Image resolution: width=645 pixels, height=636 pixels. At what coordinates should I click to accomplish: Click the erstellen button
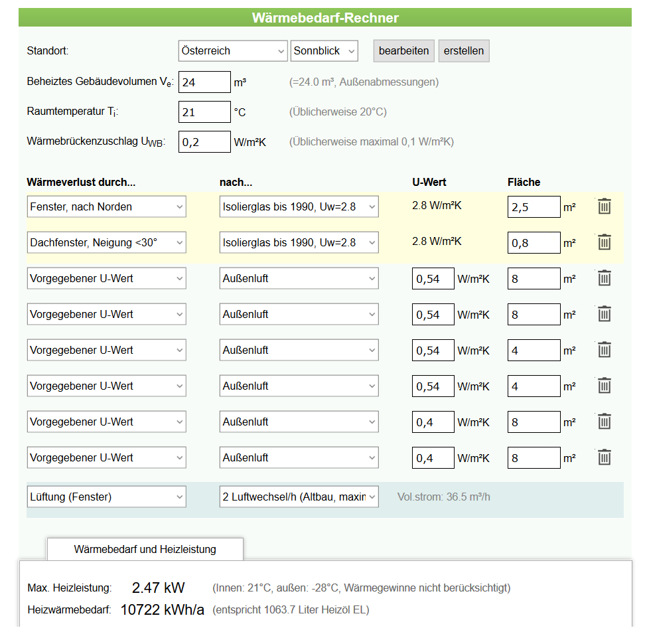click(x=464, y=51)
